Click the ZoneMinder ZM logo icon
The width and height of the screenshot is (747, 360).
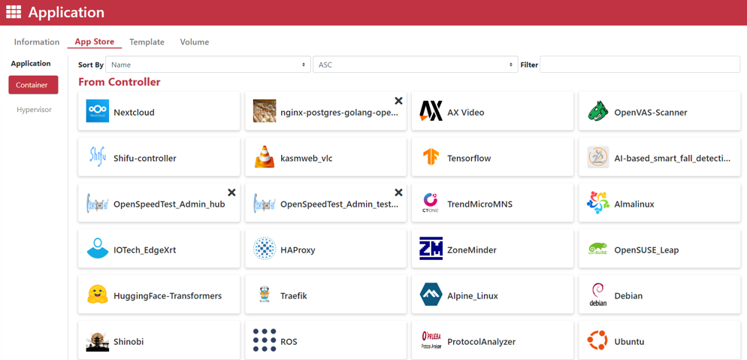(431, 248)
